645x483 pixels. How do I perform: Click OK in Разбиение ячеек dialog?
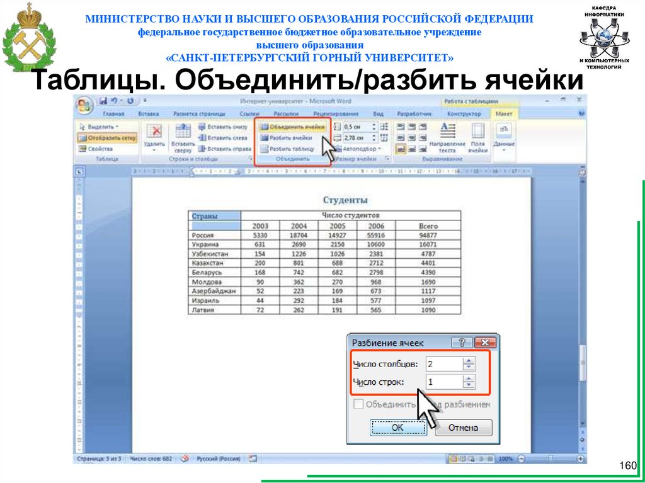(x=398, y=428)
